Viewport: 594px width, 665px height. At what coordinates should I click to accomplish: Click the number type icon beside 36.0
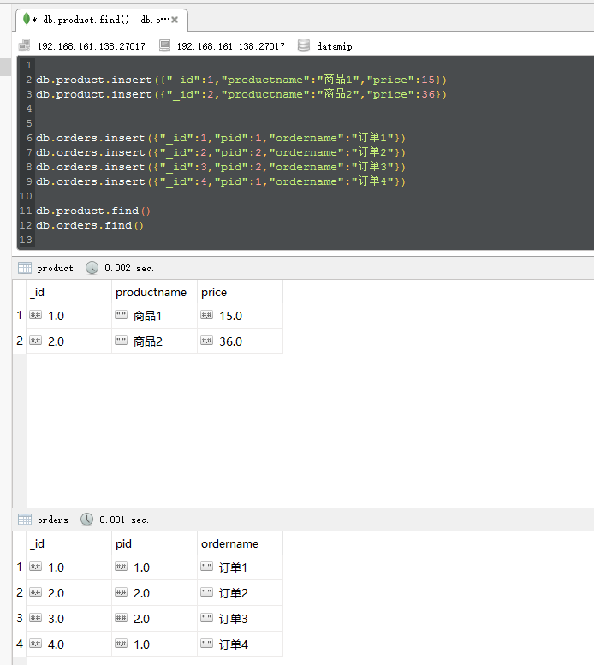(206, 340)
